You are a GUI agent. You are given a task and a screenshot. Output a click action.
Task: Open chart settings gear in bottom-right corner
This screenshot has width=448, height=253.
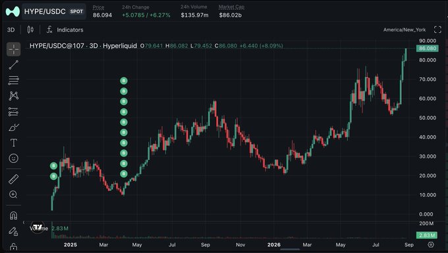[431, 244]
